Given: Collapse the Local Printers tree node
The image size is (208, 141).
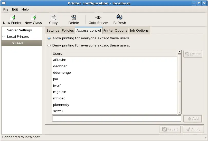Looking at the screenshot, I should pos(4,37).
